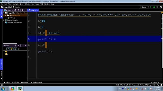Toggle Sort Alphabetically in Structure panel
This screenshot has width=163, height=91.
[5, 49]
